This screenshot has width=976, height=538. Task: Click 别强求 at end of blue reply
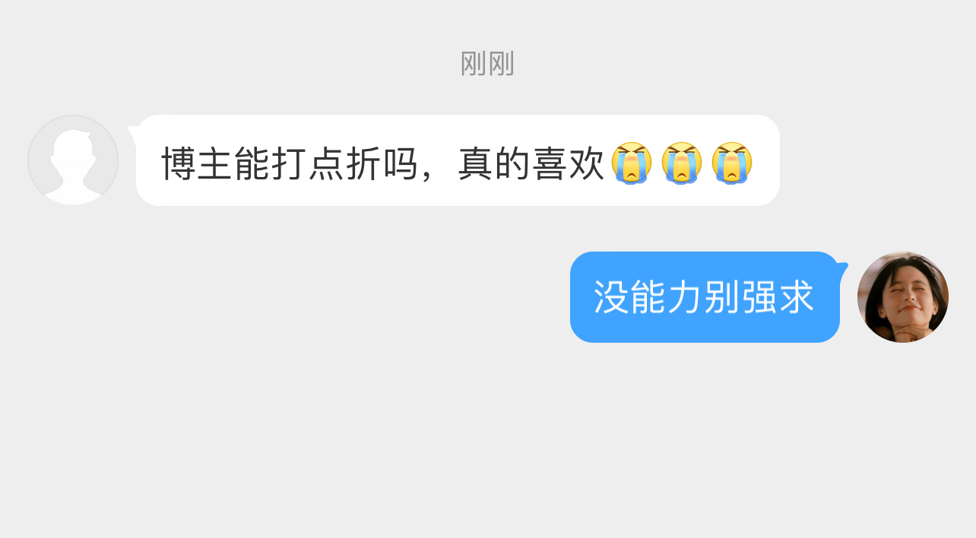759,297
